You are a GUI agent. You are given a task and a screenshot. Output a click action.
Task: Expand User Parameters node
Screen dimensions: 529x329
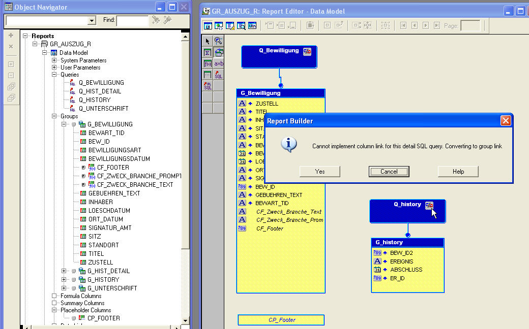tap(54, 68)
